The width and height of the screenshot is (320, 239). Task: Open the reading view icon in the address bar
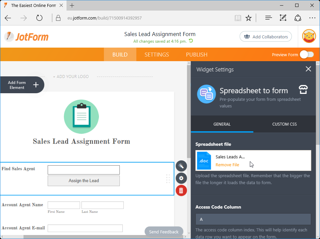pyautogui.click(x=238, y=18)
